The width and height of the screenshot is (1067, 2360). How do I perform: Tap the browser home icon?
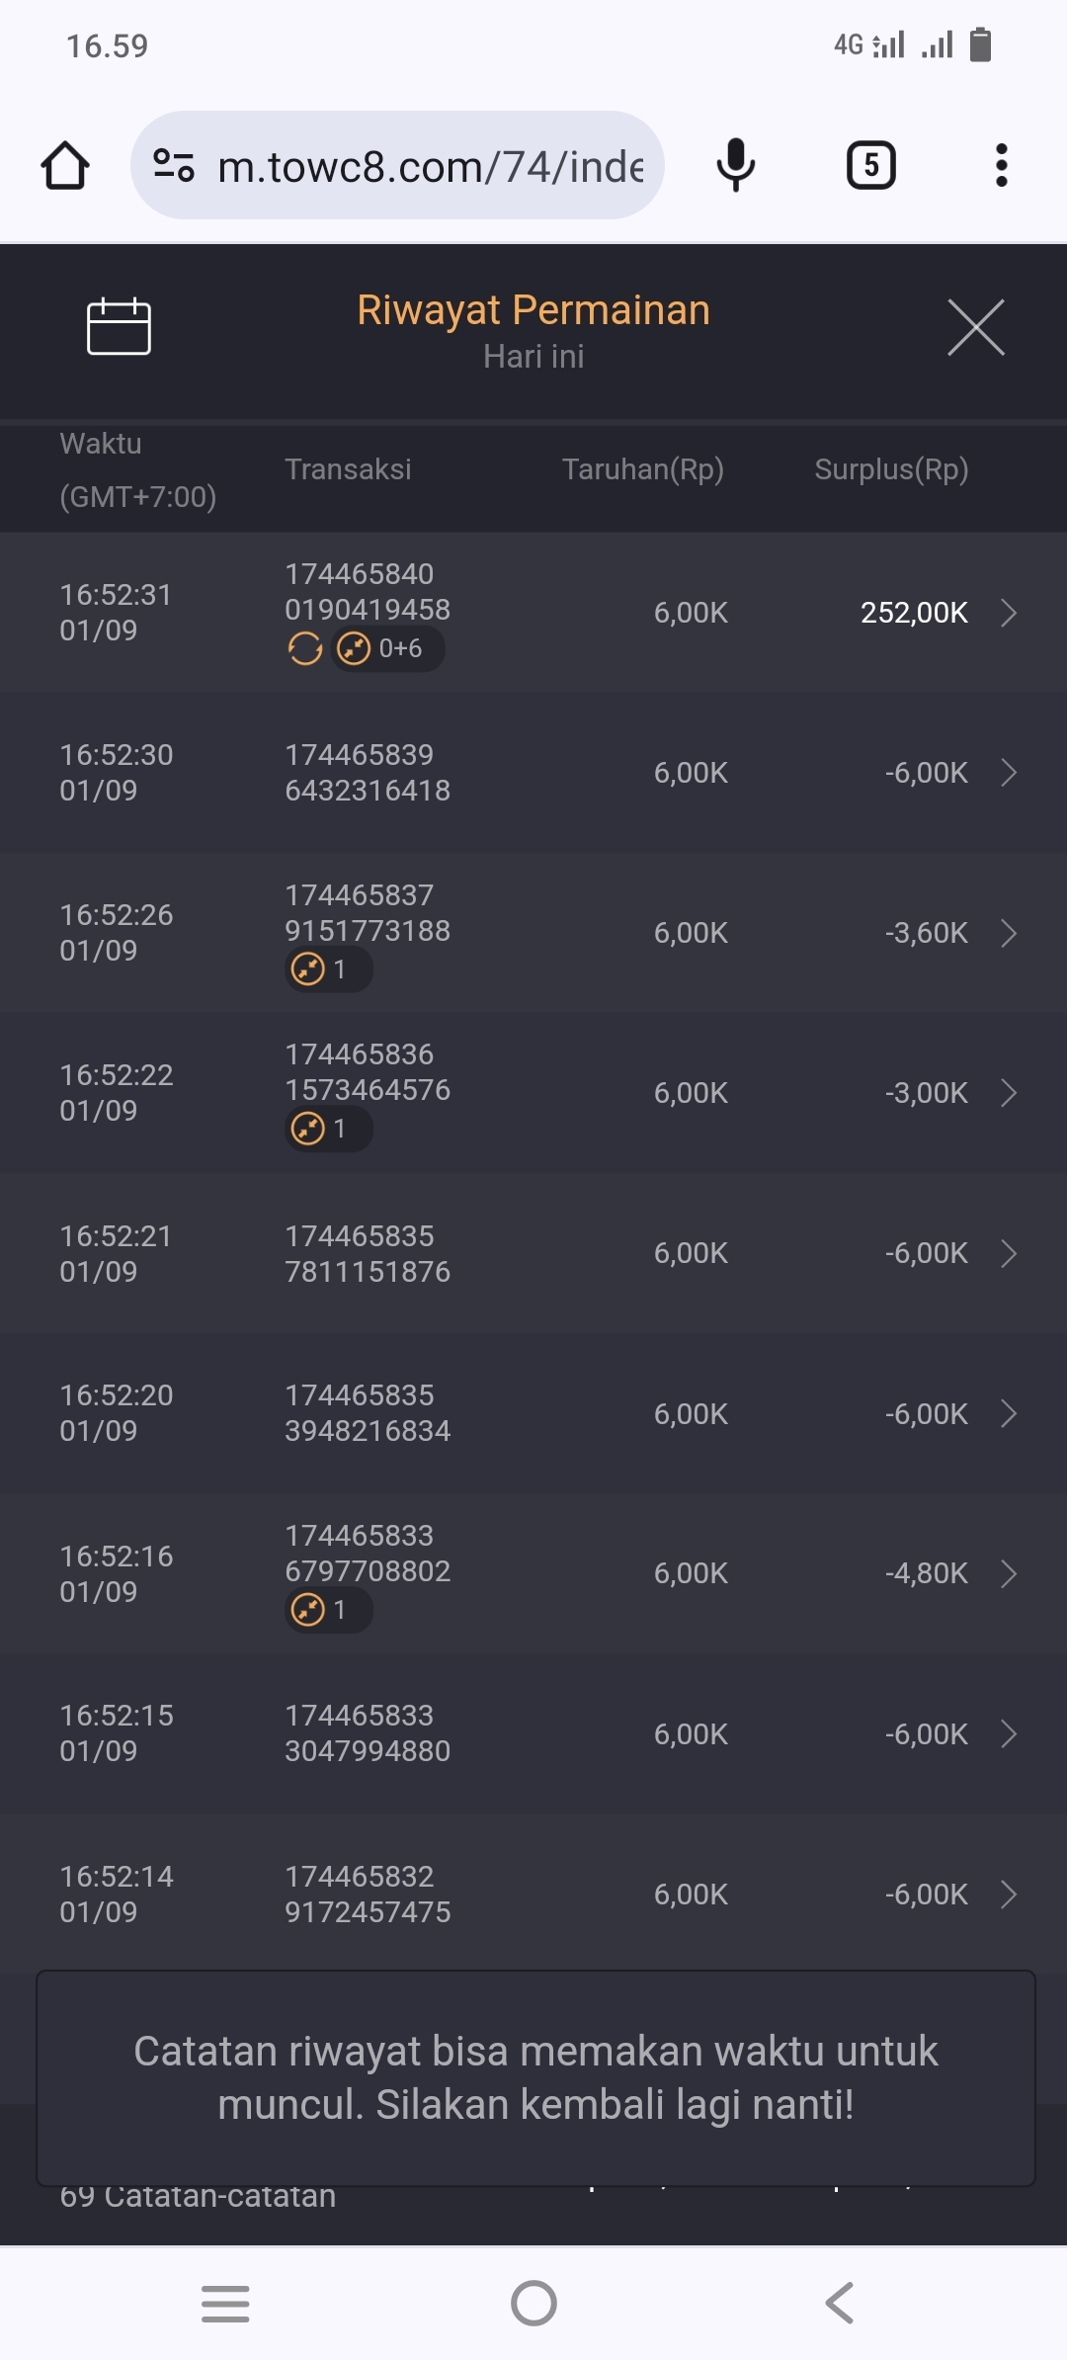[65, 165]
